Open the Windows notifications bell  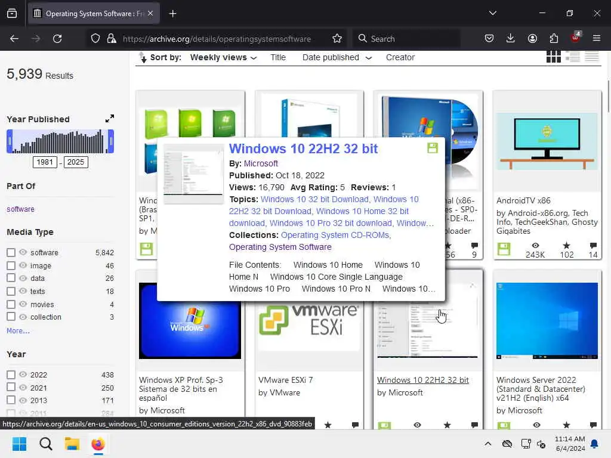tap(594, 444)
